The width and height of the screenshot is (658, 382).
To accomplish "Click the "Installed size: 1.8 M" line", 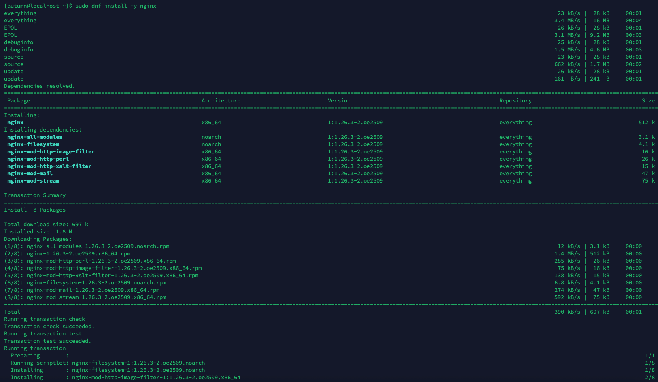I will coord(38,232).
